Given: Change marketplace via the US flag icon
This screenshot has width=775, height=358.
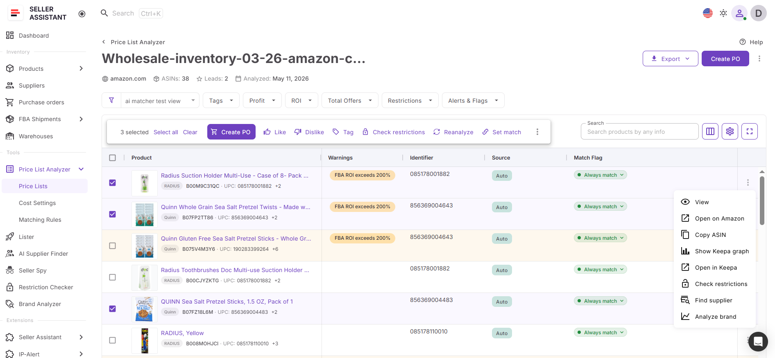Looking at the screenshot, I should 708,13.
